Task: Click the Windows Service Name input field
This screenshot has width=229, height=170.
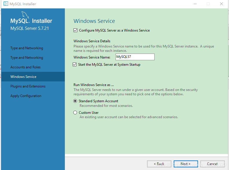Action: tap(135, 57)
